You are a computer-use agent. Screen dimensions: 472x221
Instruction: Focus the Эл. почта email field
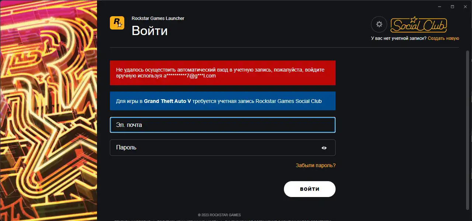(x=223, y=125)
